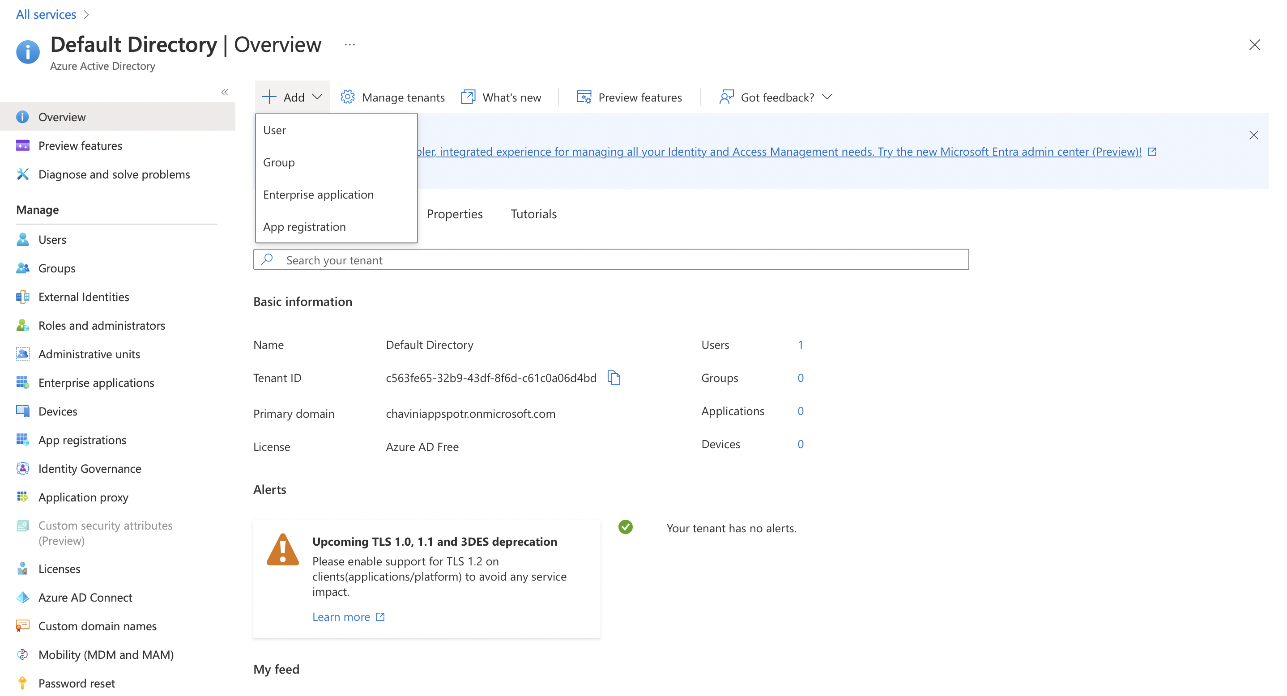Image resolution: width=1287 pixels, height=696 pixels.
Task: Click Mobility (MDM and MAM) icon
Action: (22, 654)
